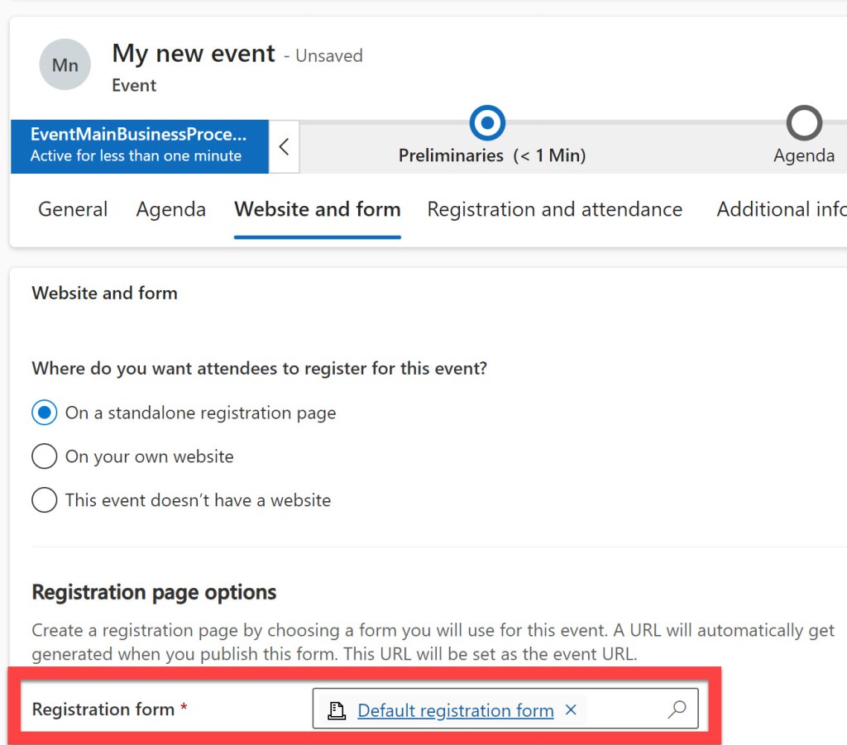Click the magnifier search icon in Registration form
Screen dimensions: 847x745
pos(677,709)
